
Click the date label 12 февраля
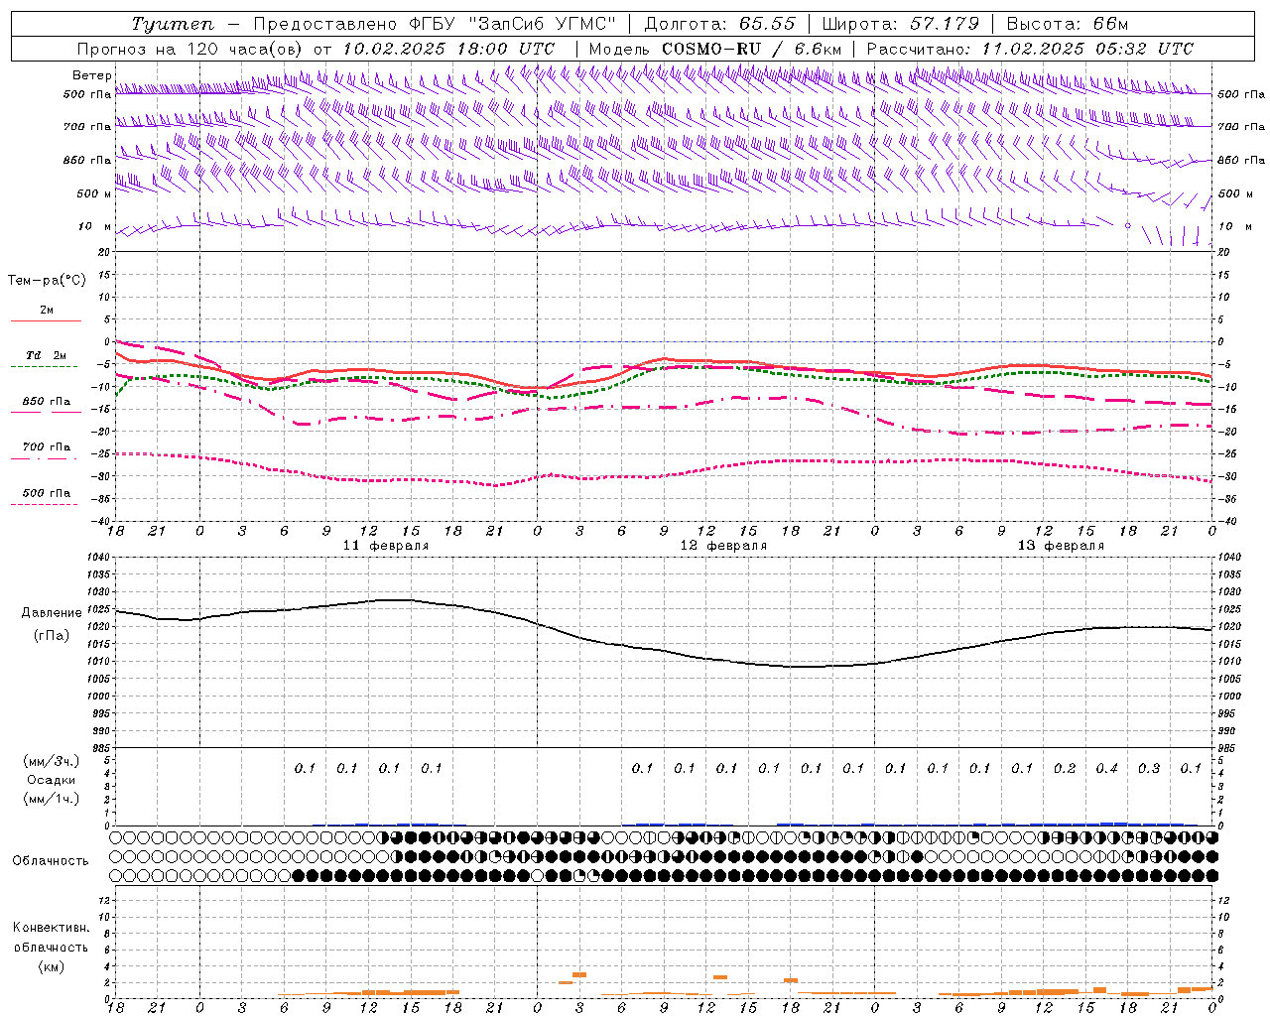point(723,546)
